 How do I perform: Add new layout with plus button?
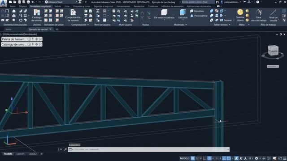(42, 154)
